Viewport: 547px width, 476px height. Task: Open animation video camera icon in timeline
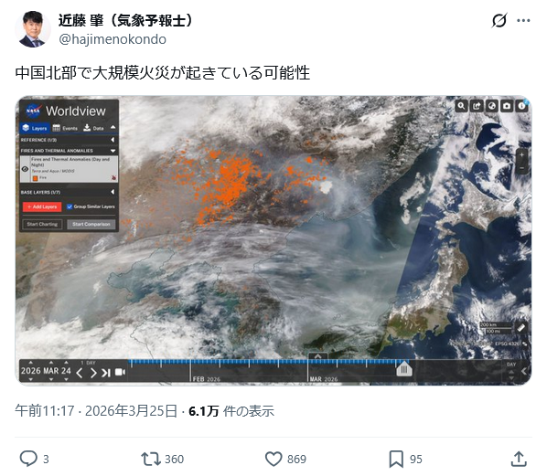click(x=120, y=372)
